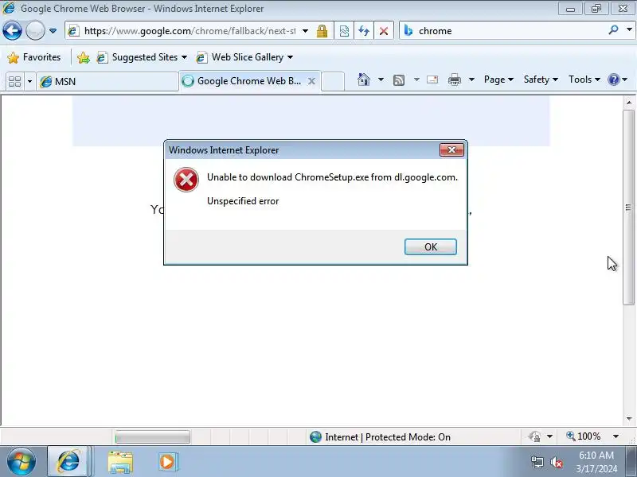Click the muted volume tray icon
This screenshot has height=477, width=637.
(557, 462)
